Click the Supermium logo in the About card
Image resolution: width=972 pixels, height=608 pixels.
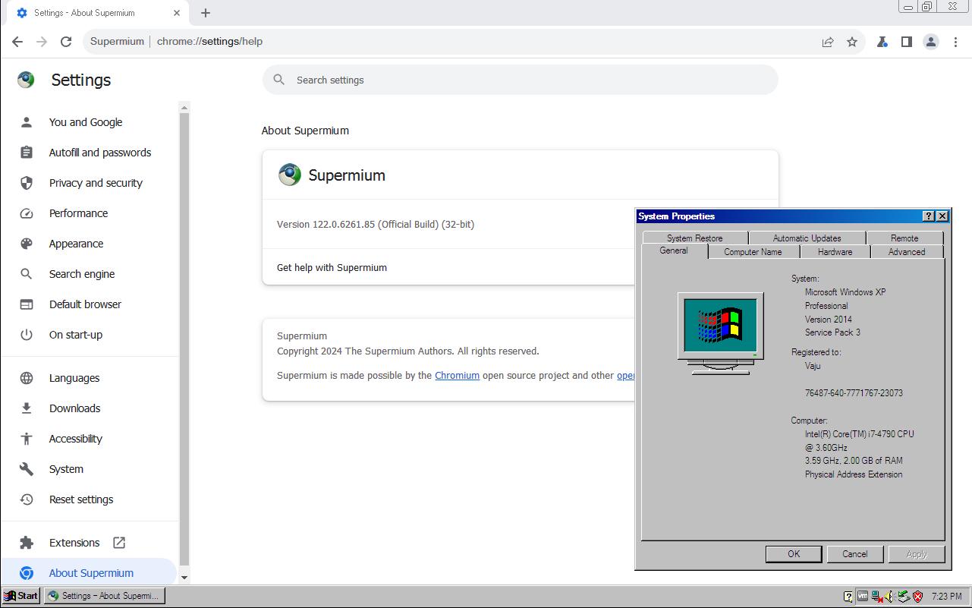coord(289,175)
